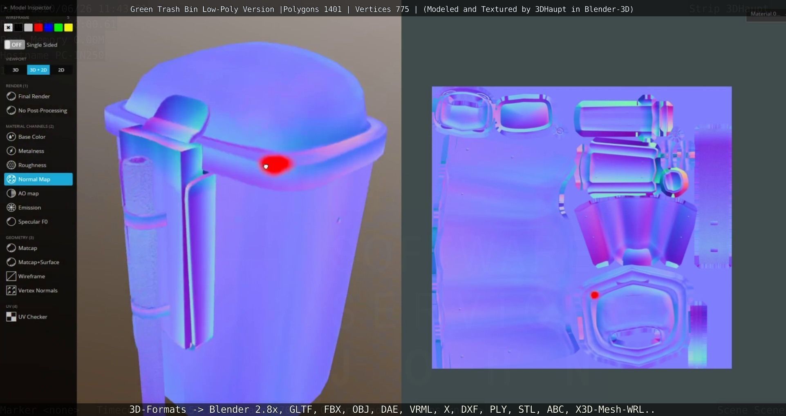Click the Normal Map label

[34, 179]
